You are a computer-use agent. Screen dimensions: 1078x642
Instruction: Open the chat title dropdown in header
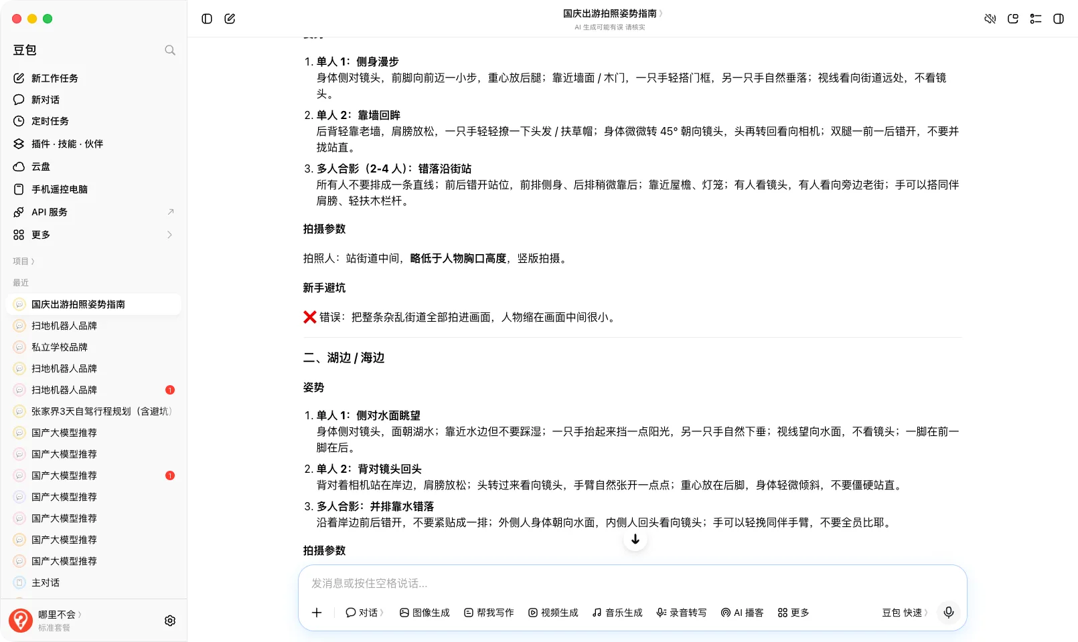click(613, 13)
